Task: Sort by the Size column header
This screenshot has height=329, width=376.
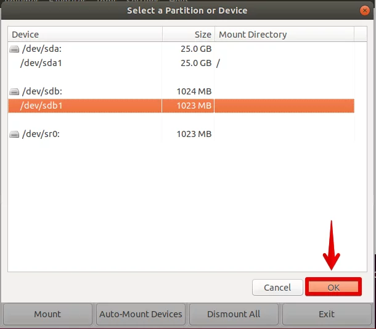Action: pos(189,35)
